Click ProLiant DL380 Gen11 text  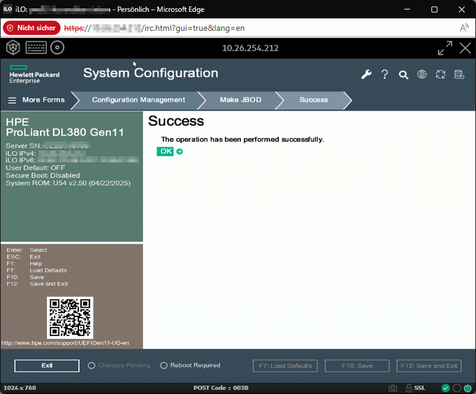coord(65,132)
